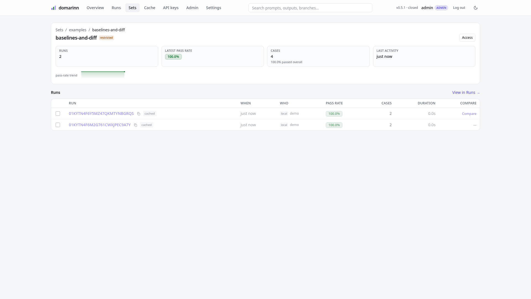The image size is (531, 299).
Task: Click the Access button
Action: (467, 38)
